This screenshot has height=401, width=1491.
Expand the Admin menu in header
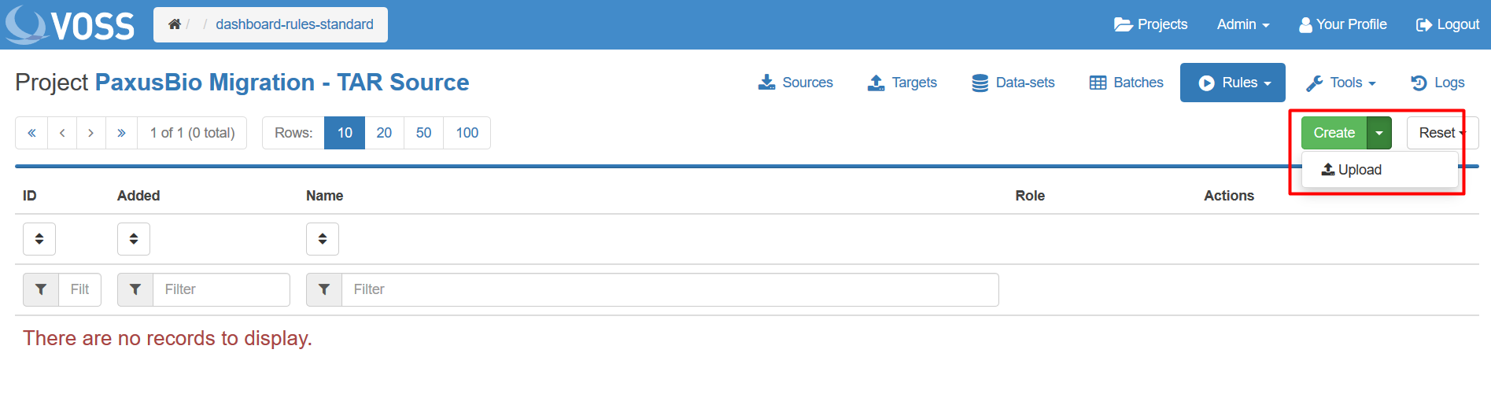[1242, 24]
